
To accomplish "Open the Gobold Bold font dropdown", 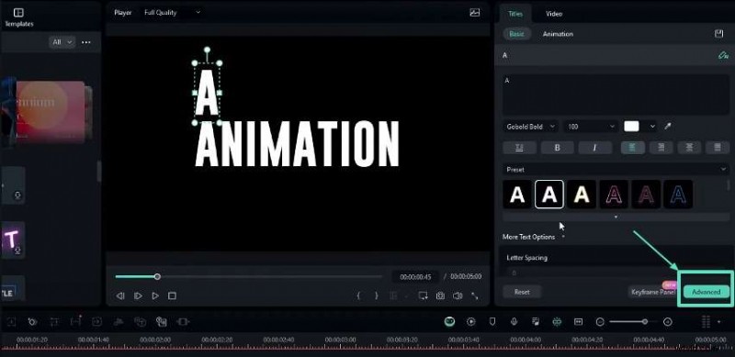I will point(530,127).
